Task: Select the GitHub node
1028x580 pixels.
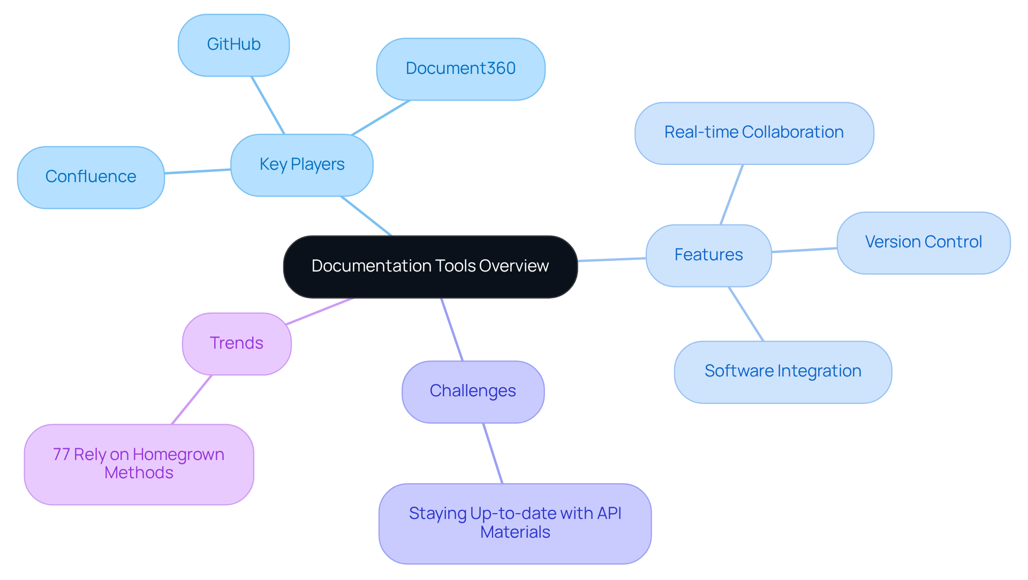Action: pyautogui.click(x=234, y=45)
